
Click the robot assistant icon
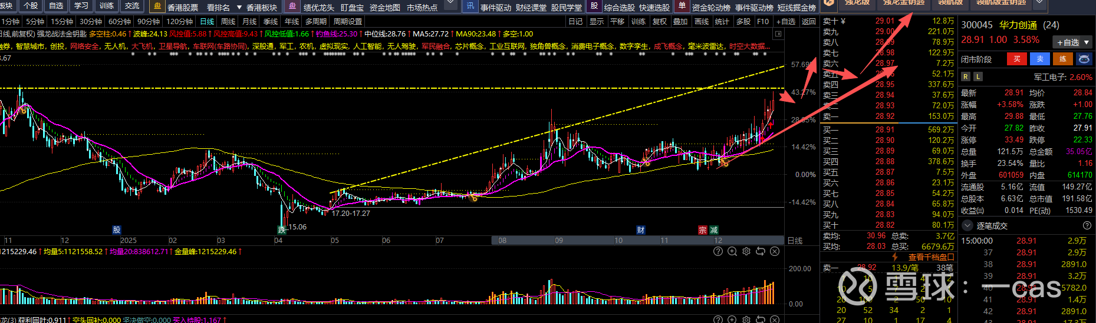coord(1083,59)
